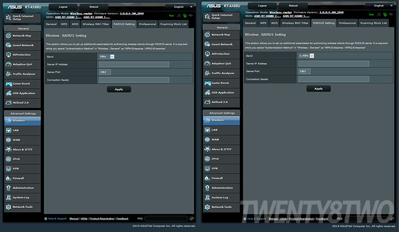Open Administration icon in right window
The width and height of the screenshot is (399, 232).
pos(207,188)
